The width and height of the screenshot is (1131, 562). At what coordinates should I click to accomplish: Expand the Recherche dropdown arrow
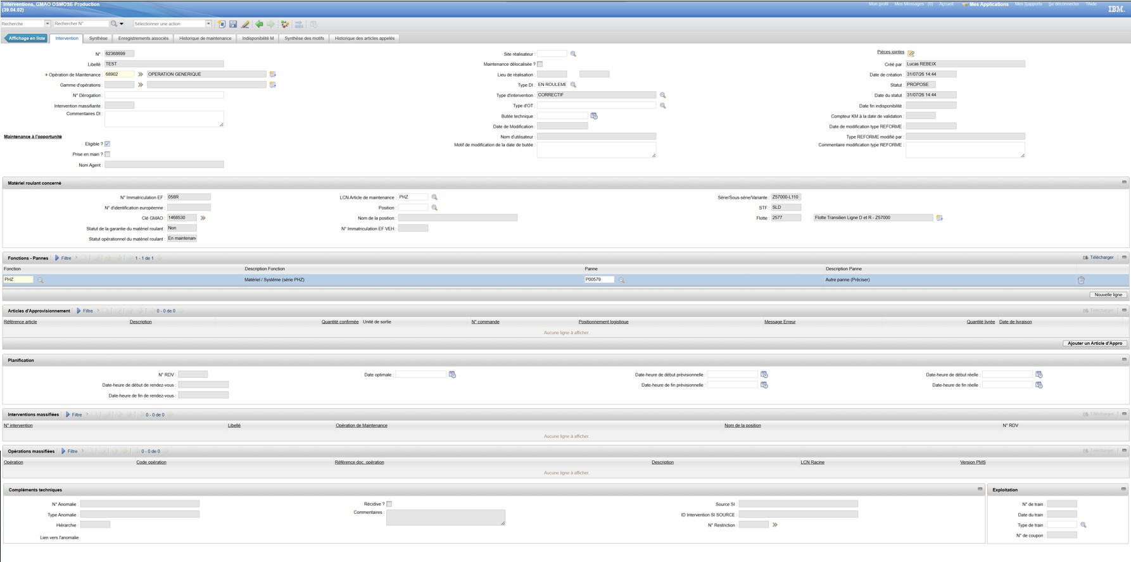tap(47, 24)
